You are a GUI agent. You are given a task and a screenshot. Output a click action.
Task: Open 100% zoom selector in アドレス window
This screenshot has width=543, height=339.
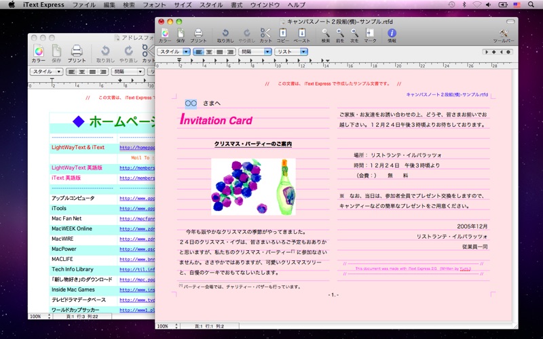[40, 317]
